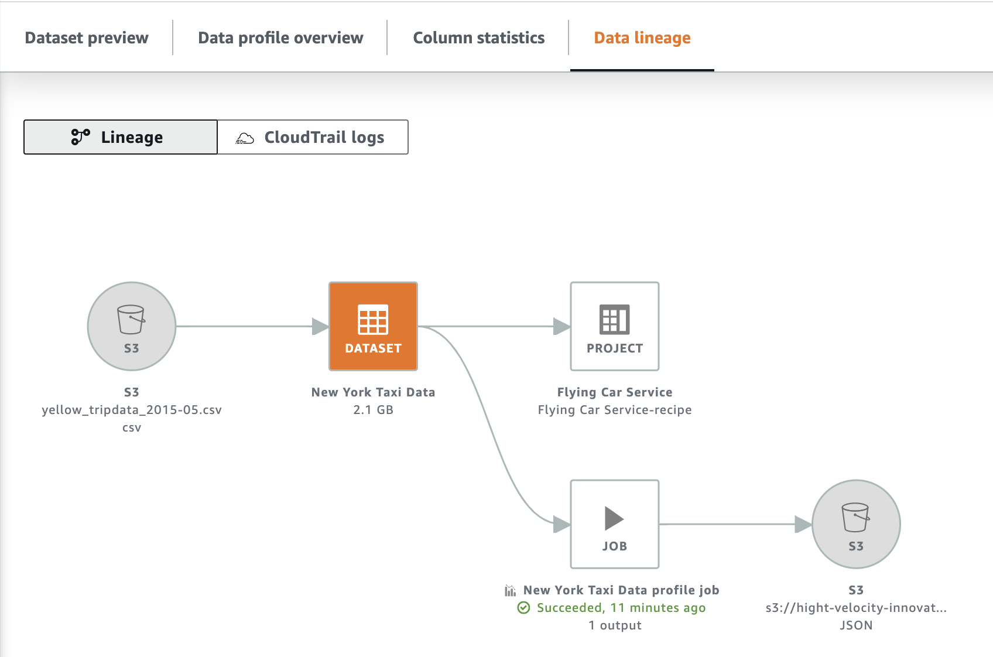Open the Data profile overview tab
This screenshot has height=657, width=993.
pyautogui.click(x=280, y=37)
